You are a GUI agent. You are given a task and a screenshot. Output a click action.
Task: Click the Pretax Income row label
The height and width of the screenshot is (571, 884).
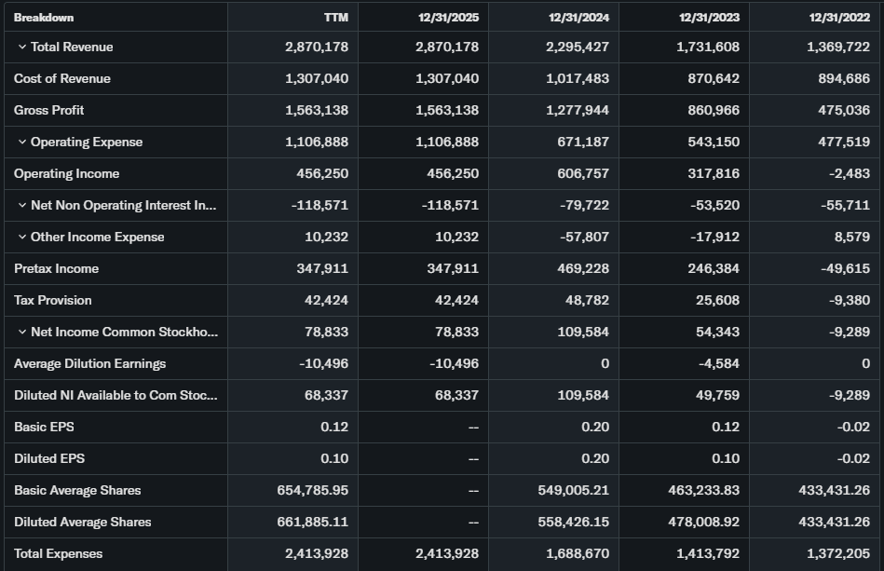tap(56, 269)
